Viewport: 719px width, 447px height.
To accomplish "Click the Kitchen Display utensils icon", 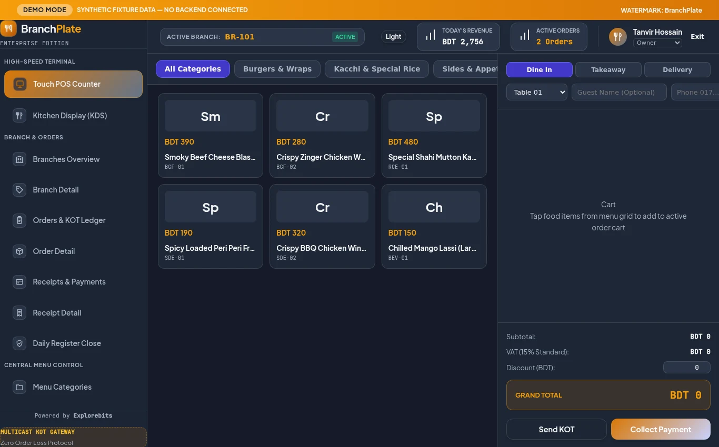I will pyautogui.click(x=19, y=116).
